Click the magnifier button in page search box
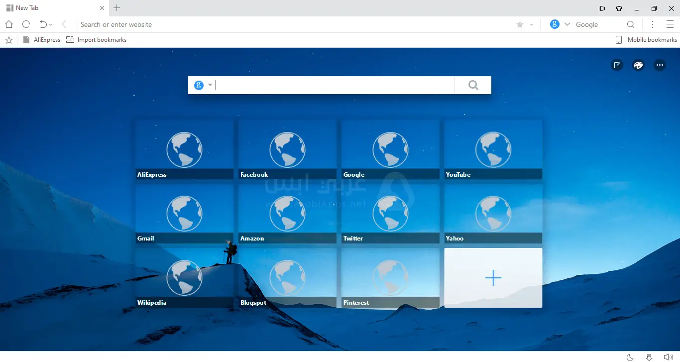680x362 pixels. (x=473, y=85)
